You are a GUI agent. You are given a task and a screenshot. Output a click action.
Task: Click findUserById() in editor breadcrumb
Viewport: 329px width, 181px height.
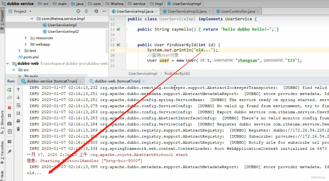(x=177, y=73)
